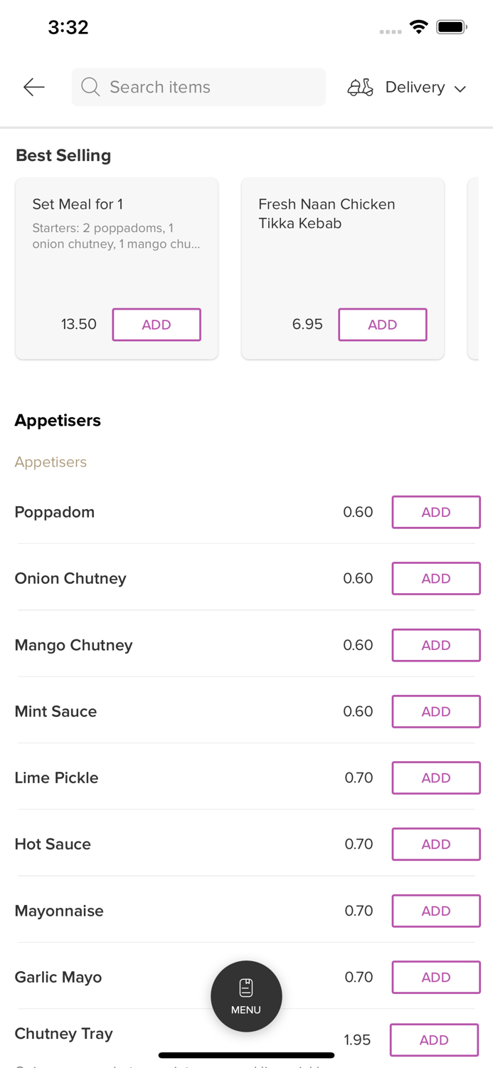Select the Best Selling section heading

[x=63, y=155]
